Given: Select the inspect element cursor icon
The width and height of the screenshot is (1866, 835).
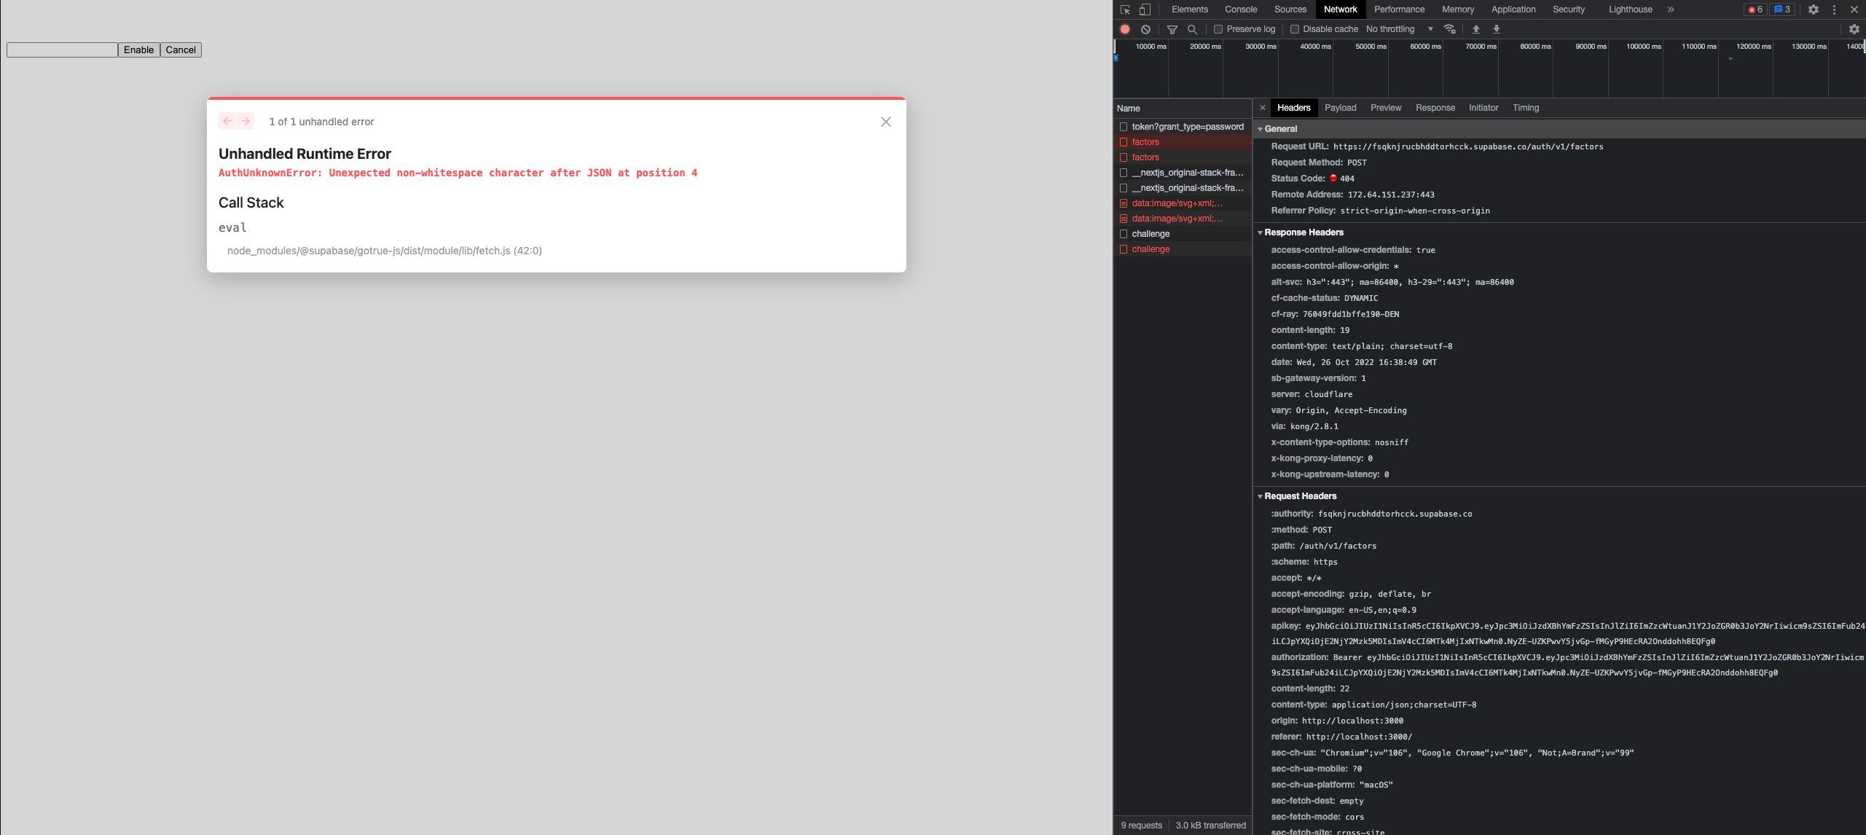Looking at the screenshot, I should pos(1124,9).
